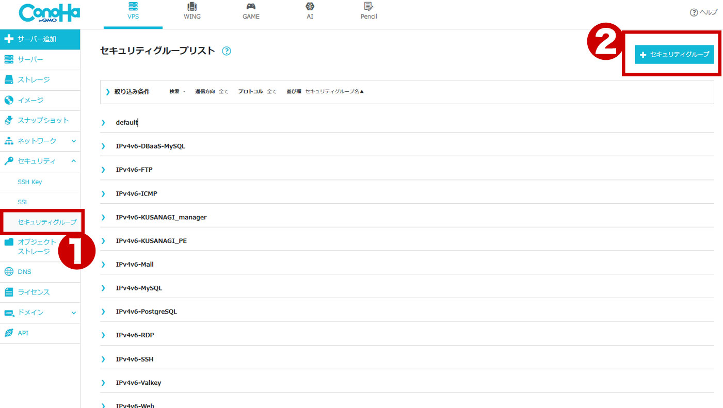Switch to the GAME tab
Image resolution: width=723 pixels, height=408 pixels.
pyautogui.click(x=251, y=11)
